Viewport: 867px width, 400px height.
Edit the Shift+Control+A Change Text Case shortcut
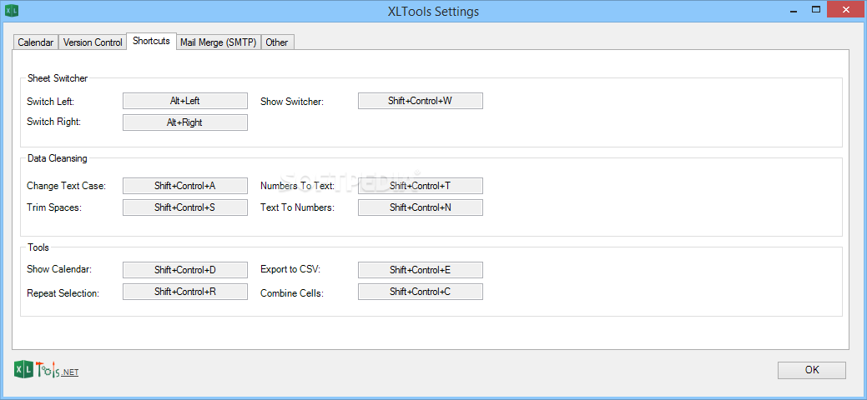[x=184, y=186]
